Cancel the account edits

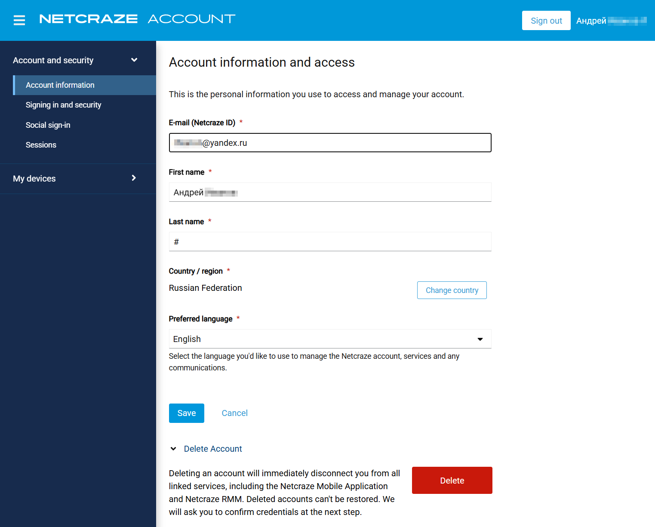[x=234, y=413]
